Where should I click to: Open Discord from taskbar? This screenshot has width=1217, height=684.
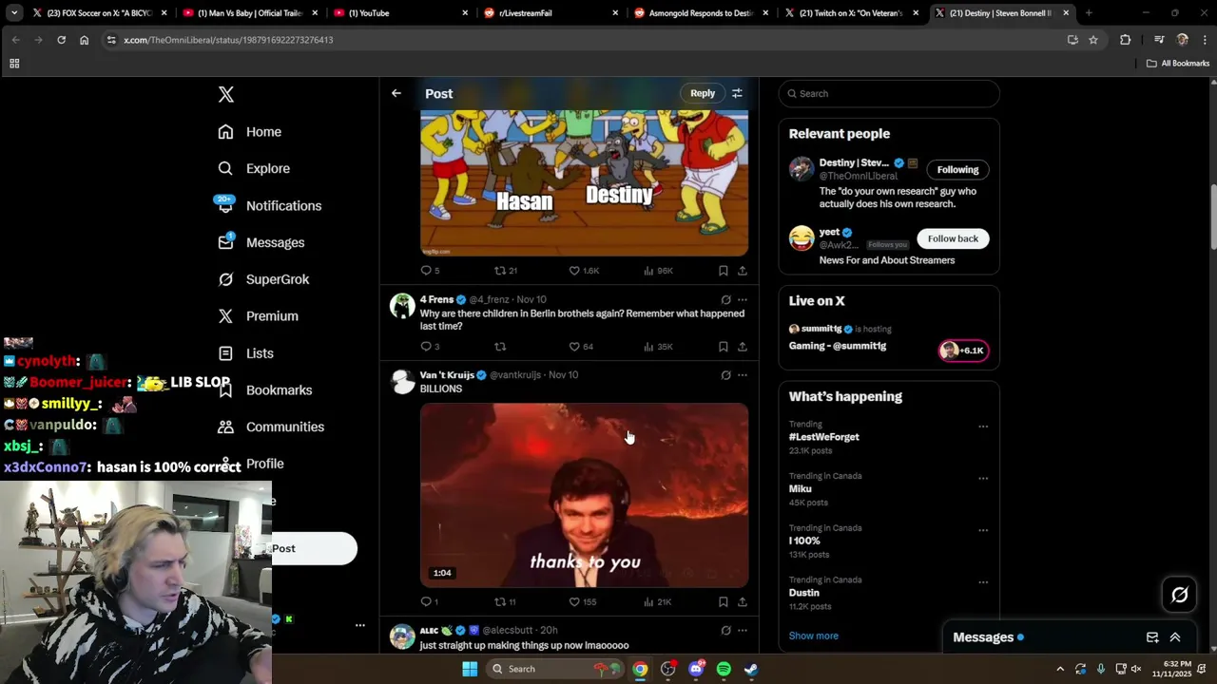696,669
